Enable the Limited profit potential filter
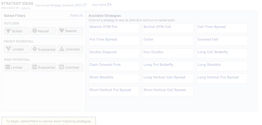Screen dimensions: 262x125 coord(17,49)
